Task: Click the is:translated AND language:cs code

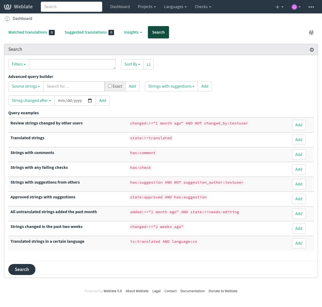Action: click(164, 242)
